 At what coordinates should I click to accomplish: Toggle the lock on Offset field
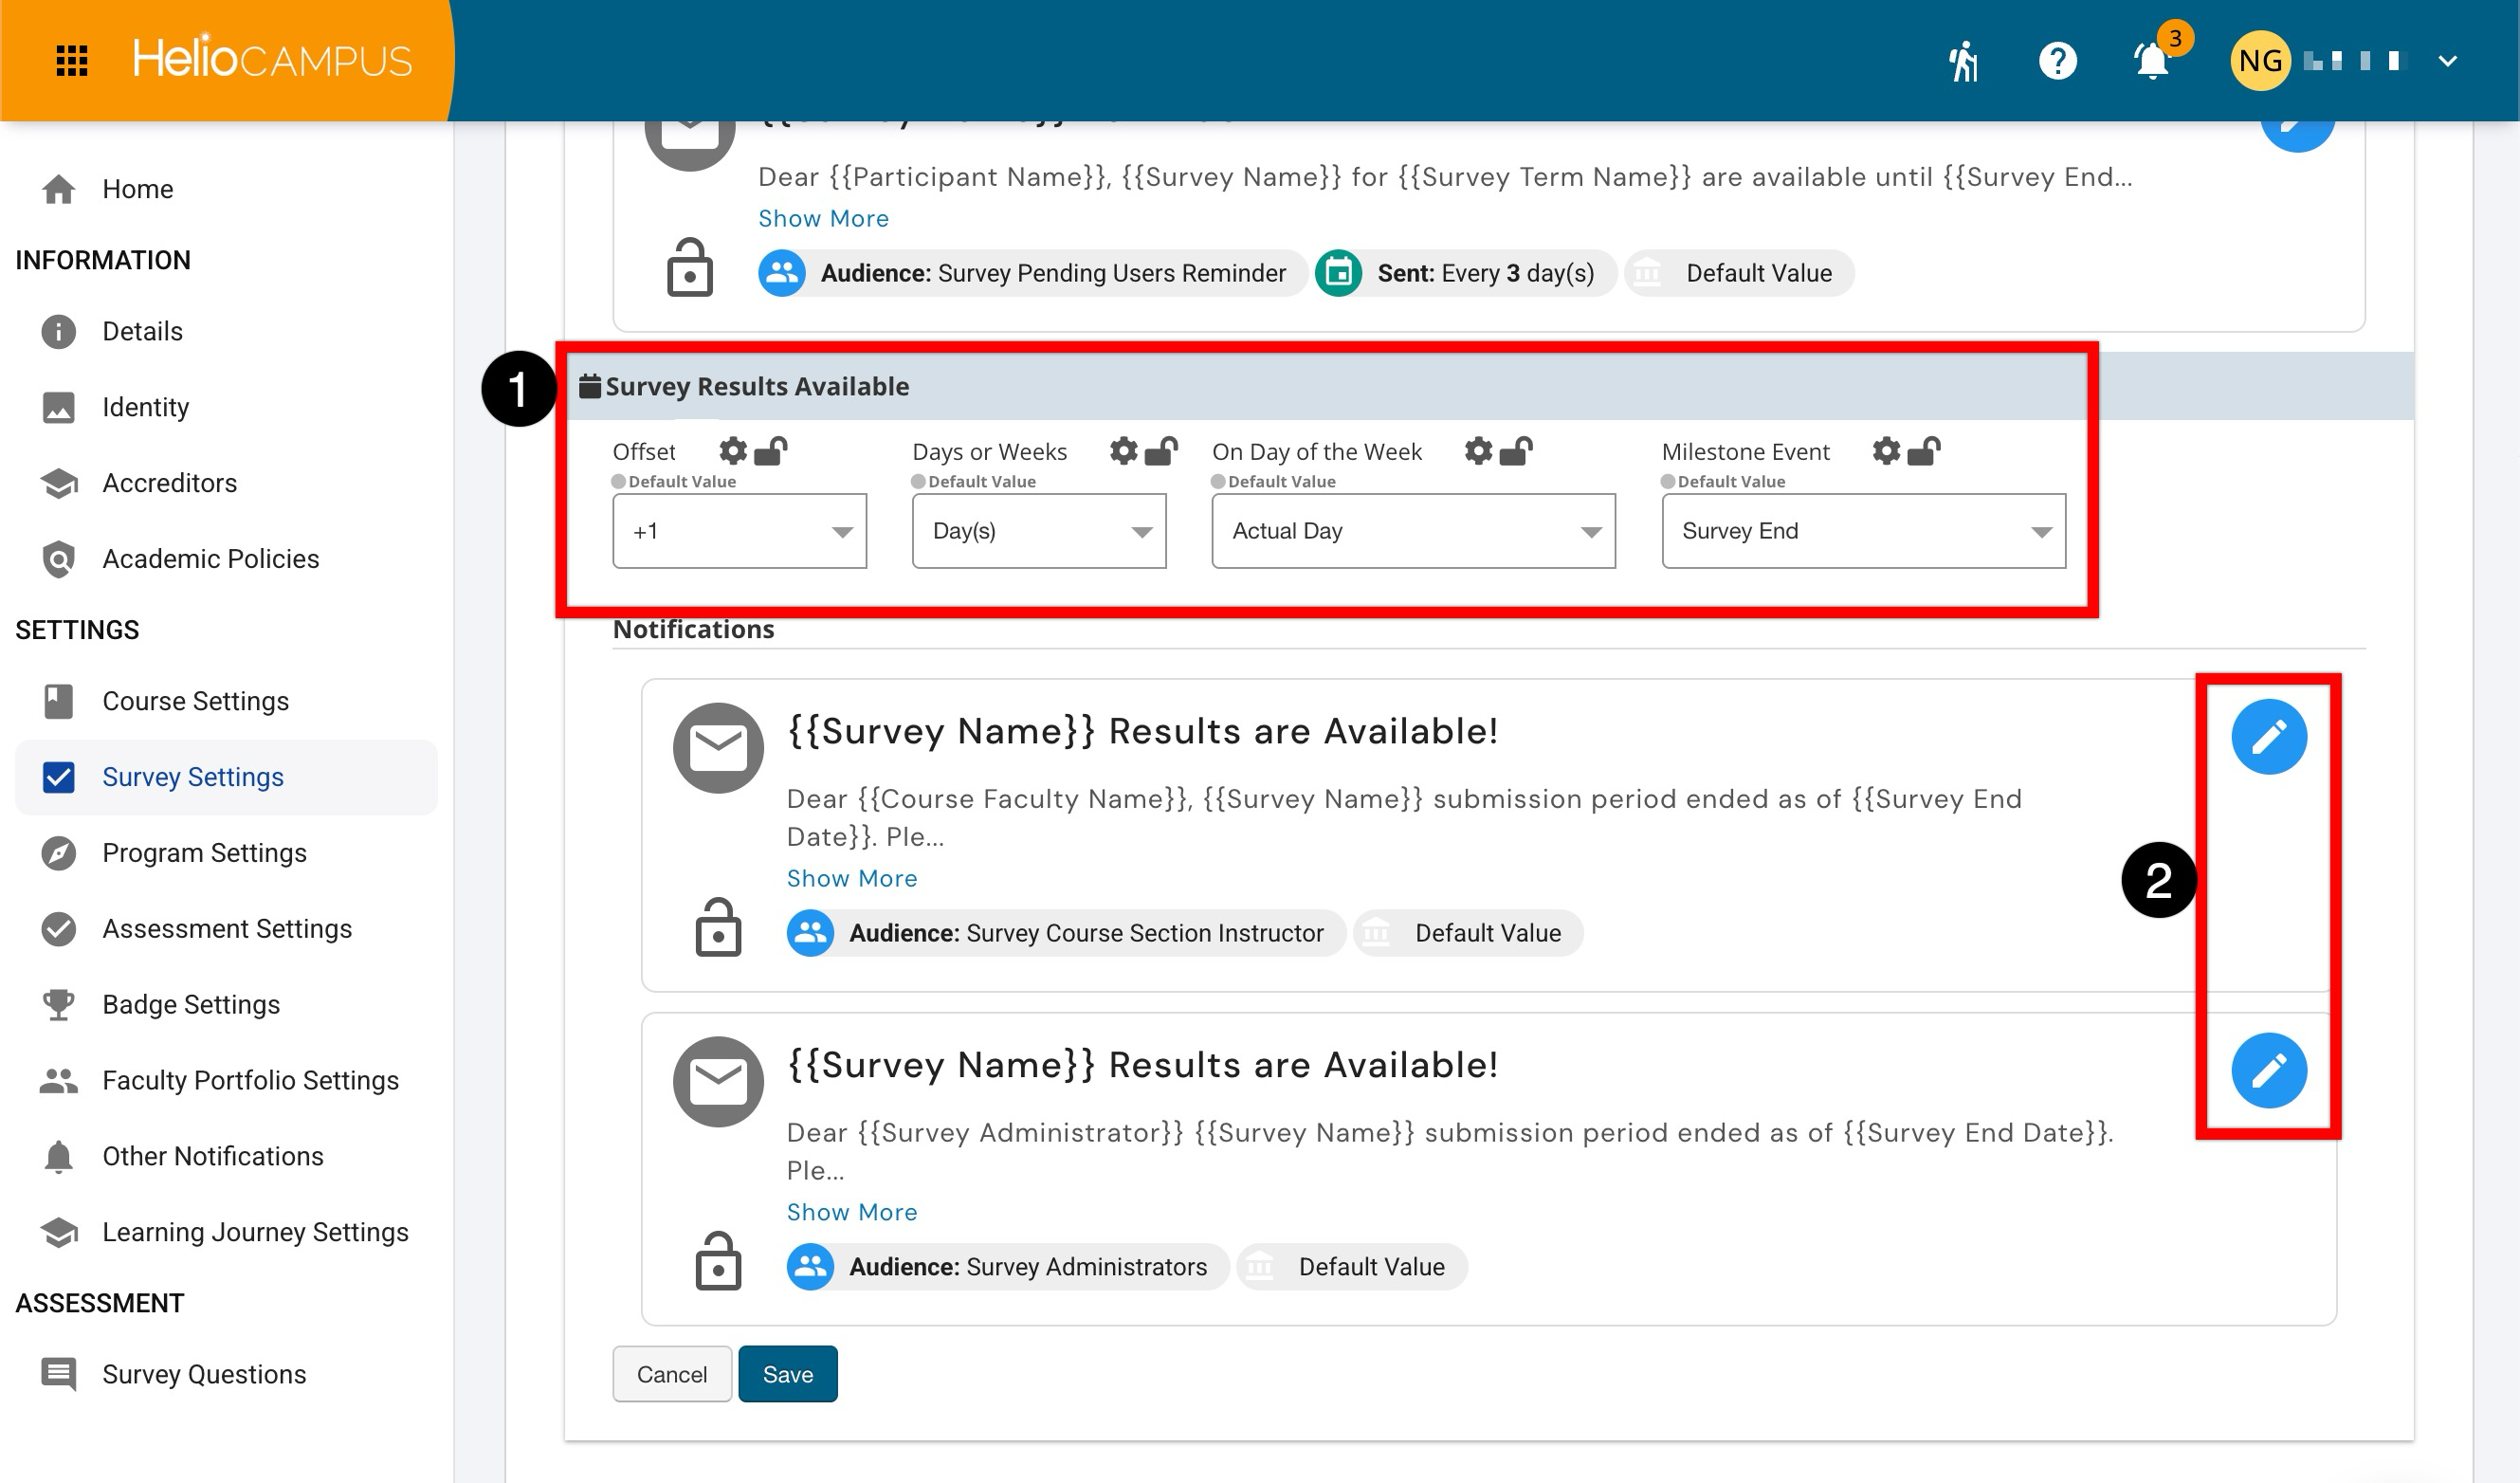point(771,451)
